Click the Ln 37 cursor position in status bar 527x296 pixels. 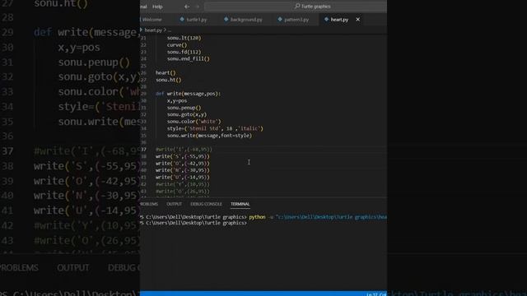[x=376, y=294]
